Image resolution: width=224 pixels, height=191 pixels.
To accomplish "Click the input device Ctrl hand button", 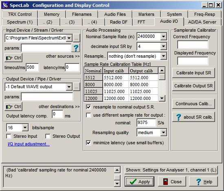I will coord(13,58).
